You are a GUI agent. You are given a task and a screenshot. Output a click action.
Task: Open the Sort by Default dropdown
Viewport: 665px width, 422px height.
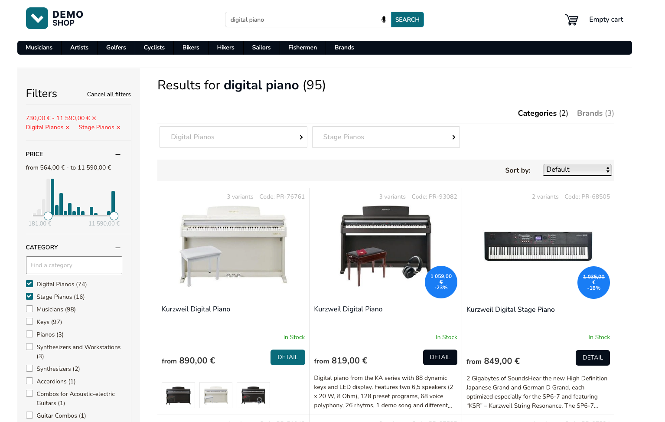(578, 170)
